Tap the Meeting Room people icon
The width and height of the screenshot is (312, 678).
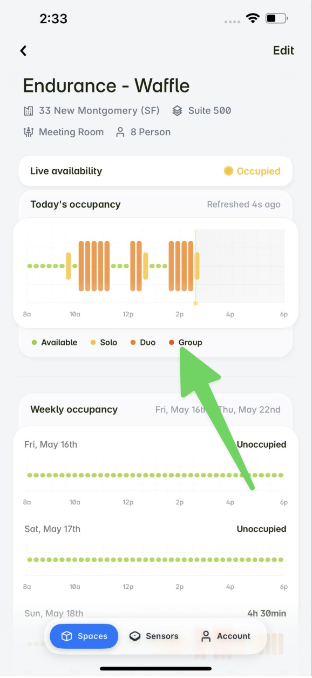[x=29, y=132]
